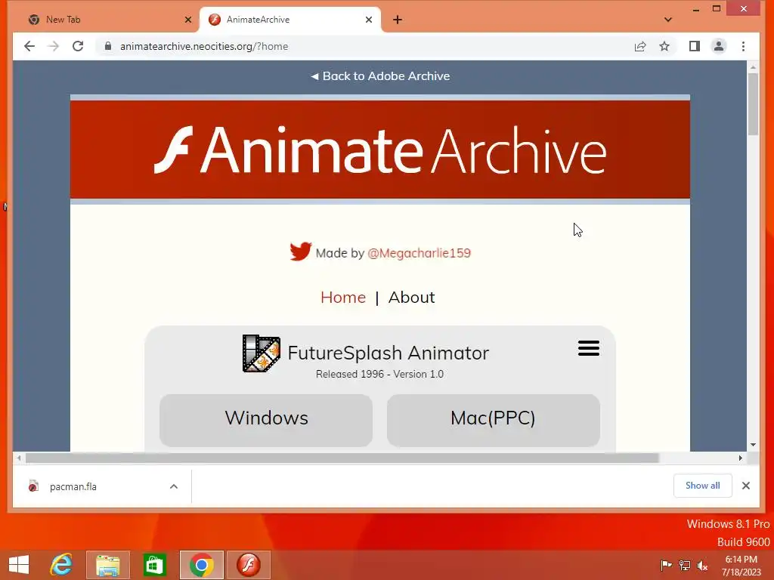
Task: Open the Action Center flag icon
Action: tap(666, 565)
